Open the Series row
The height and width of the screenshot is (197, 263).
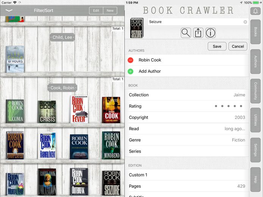pyautogui.click(x=187, y=151)
